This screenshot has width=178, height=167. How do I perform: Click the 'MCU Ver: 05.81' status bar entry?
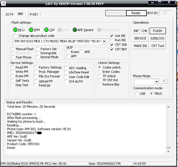pyautogui.click(x=56, y=164)
